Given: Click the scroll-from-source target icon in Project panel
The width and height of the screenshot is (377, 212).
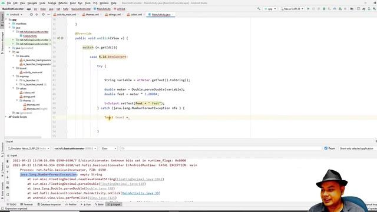Looking at the screenshot, I should click(31, 15).
